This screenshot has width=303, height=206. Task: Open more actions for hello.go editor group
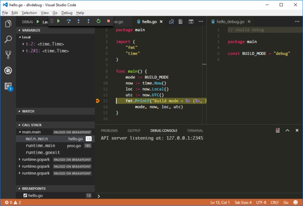point(201,22)
